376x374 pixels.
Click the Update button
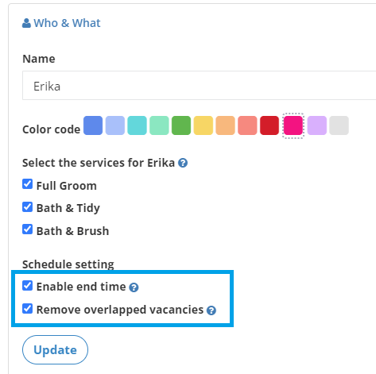tap(55, 349)
